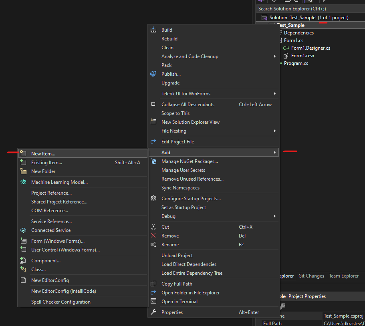Select Program.cs in Solution Explorer

295,63
